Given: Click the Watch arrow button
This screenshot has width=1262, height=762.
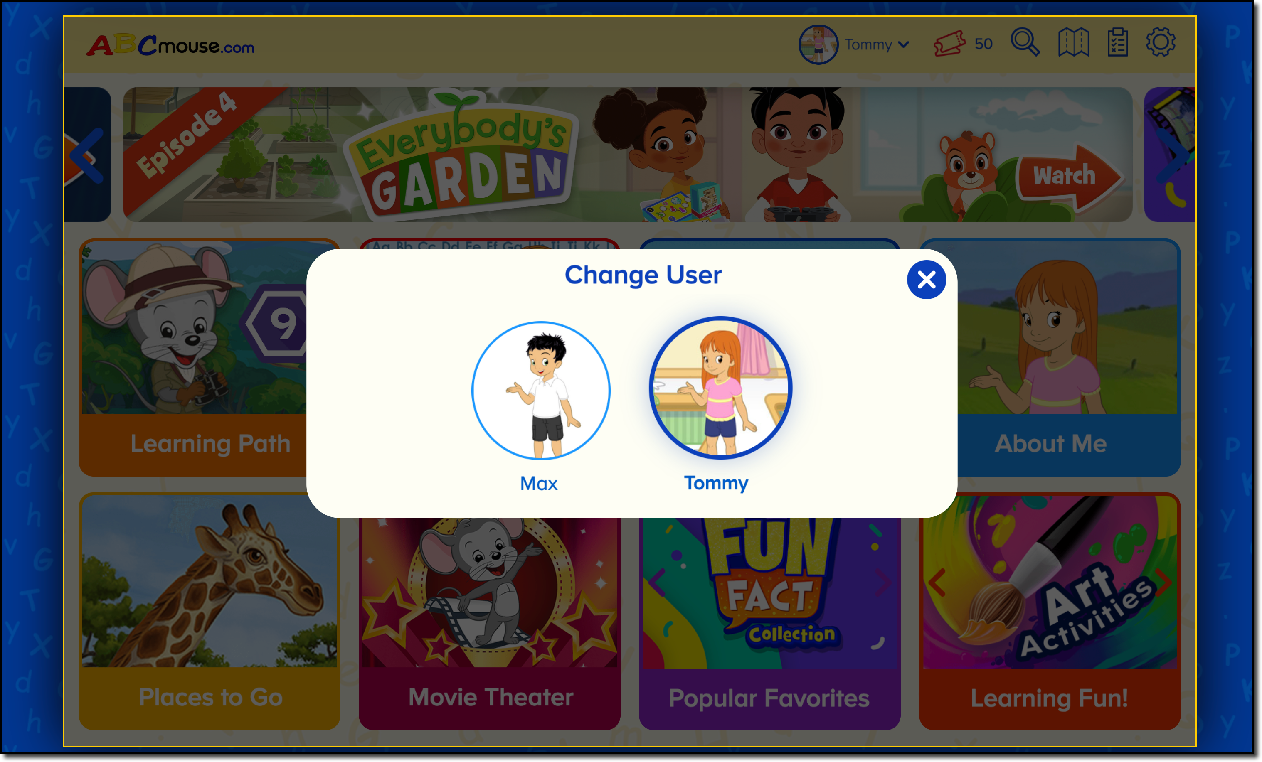Looking at the screenshot, I should pos(1068,176).
